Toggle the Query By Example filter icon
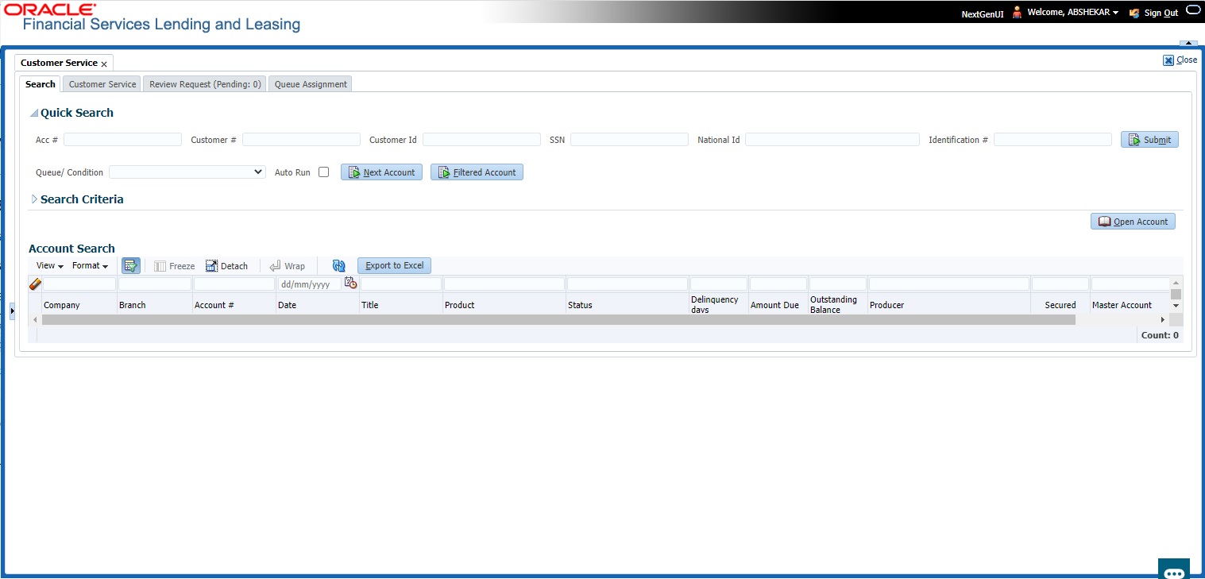This screenshot has width=1205, height=579. click(131, 266)
